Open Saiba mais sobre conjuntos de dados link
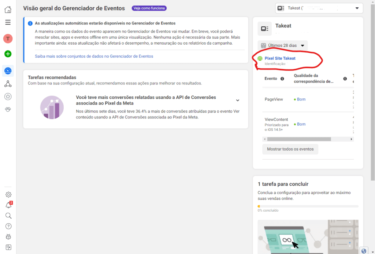Screen dimensions: 375x254 coord(94,56)
